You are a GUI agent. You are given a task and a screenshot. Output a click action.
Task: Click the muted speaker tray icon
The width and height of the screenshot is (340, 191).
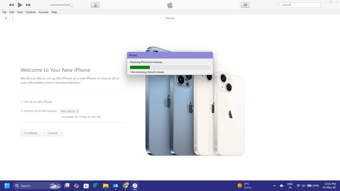[x=303, y=186]
